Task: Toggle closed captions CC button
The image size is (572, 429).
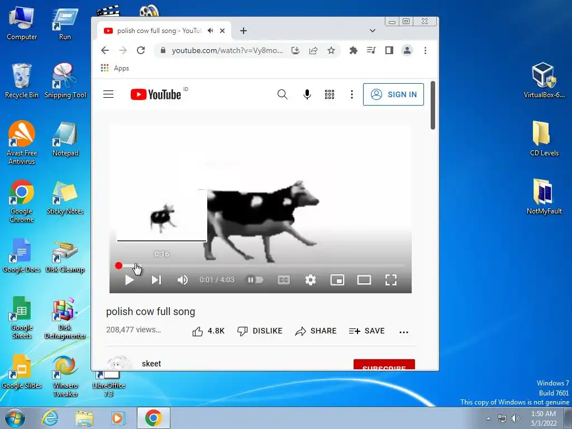Action: (x=283, y=280)
